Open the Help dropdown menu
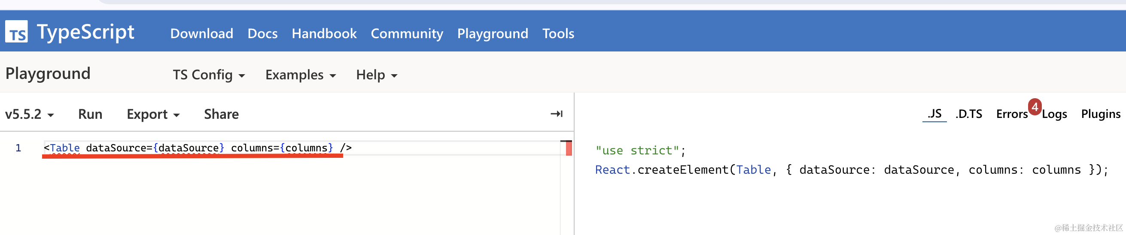Screen dimensions: 1126x235 click(377, 75)
